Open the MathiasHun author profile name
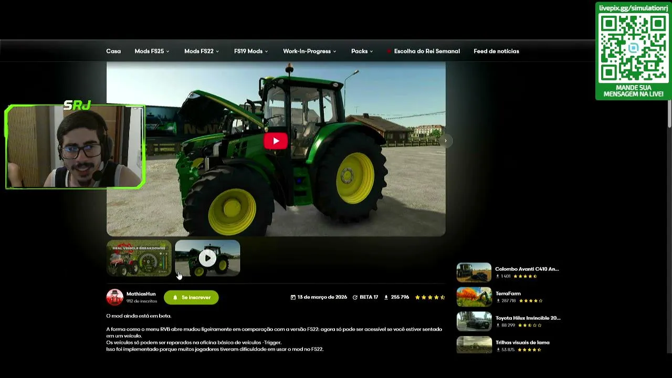 [141, 294]
